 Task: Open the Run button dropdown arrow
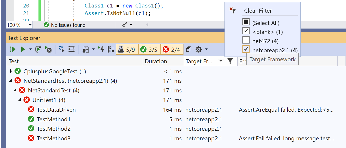pos(30,50)
